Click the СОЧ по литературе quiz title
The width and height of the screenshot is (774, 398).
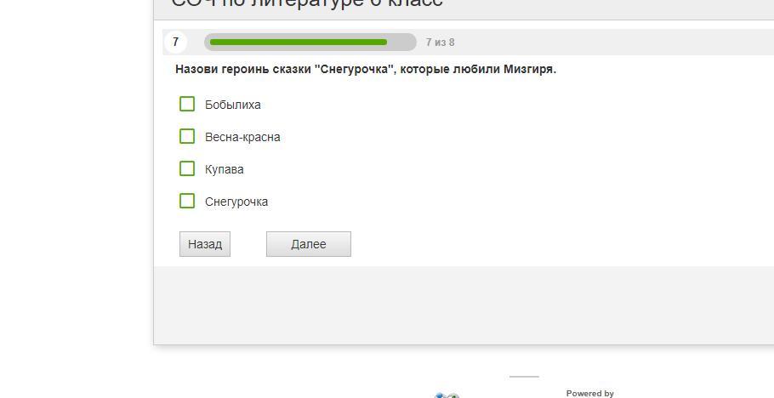(307, 3)
